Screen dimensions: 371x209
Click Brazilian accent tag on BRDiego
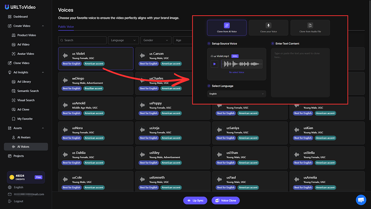click(x=94, y=88)
